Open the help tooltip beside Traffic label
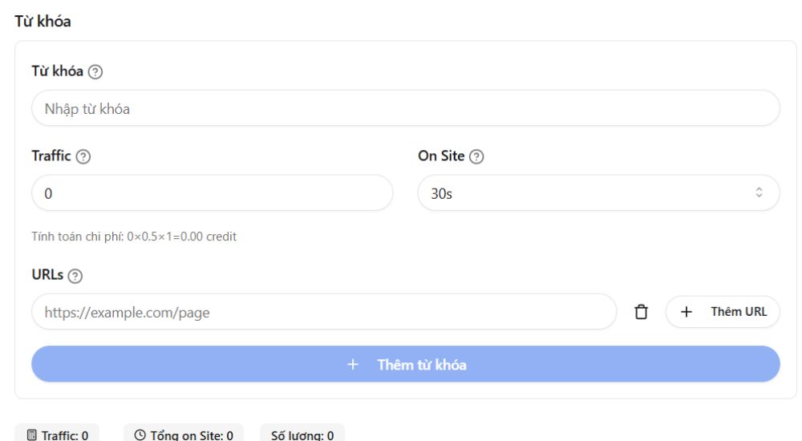This screenshot has width=802, height=441. pos(83,156)
